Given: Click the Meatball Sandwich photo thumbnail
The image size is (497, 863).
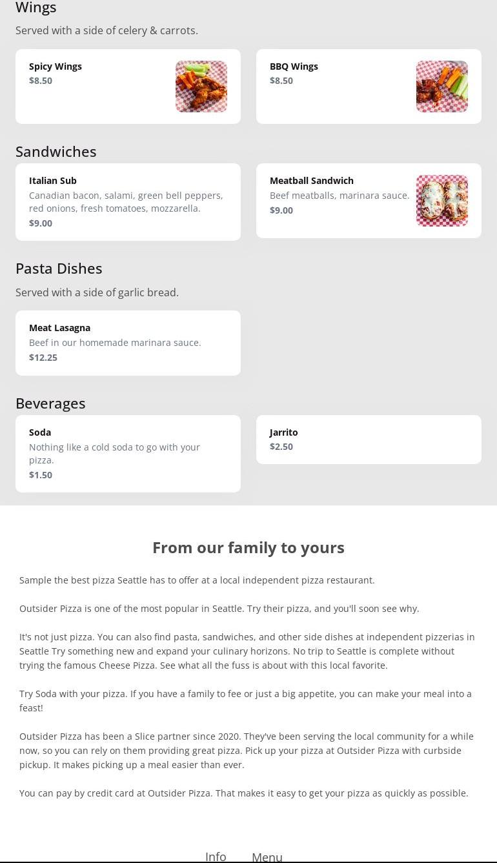Looking at the screenshot, I should pos(442,201).
